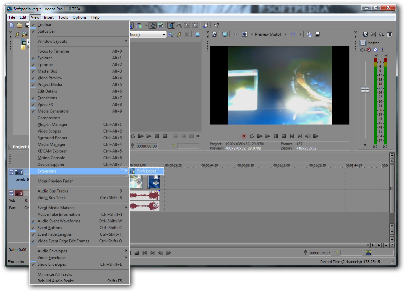Click the New project icon in toolbar
Image resolution: width=405 pixels, height=292 pixels.
tap(12, 25)
